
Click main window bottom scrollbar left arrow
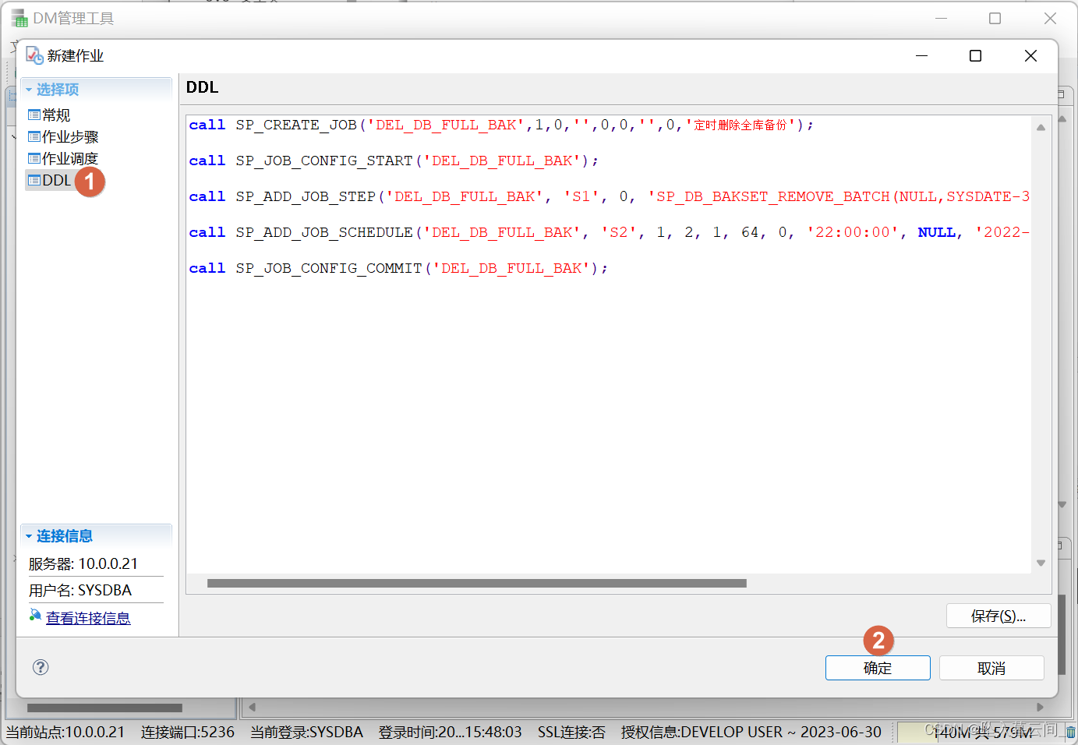(251, 708)
